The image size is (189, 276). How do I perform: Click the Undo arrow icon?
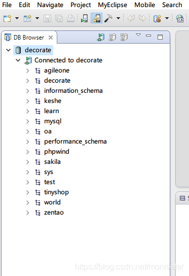131,18
